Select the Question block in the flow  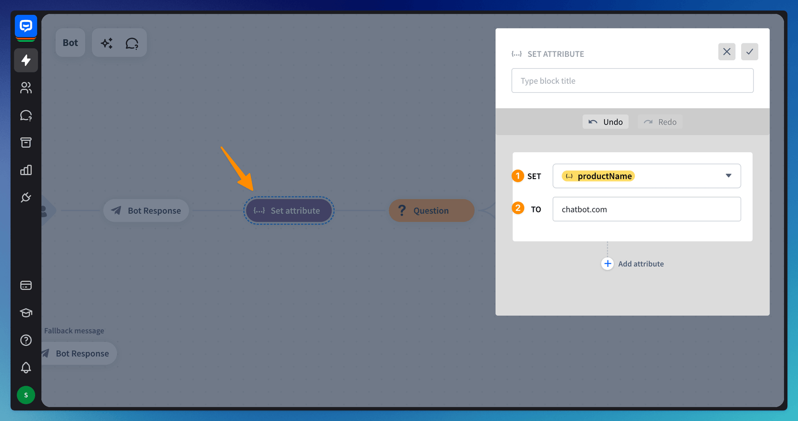coord(431,210)
